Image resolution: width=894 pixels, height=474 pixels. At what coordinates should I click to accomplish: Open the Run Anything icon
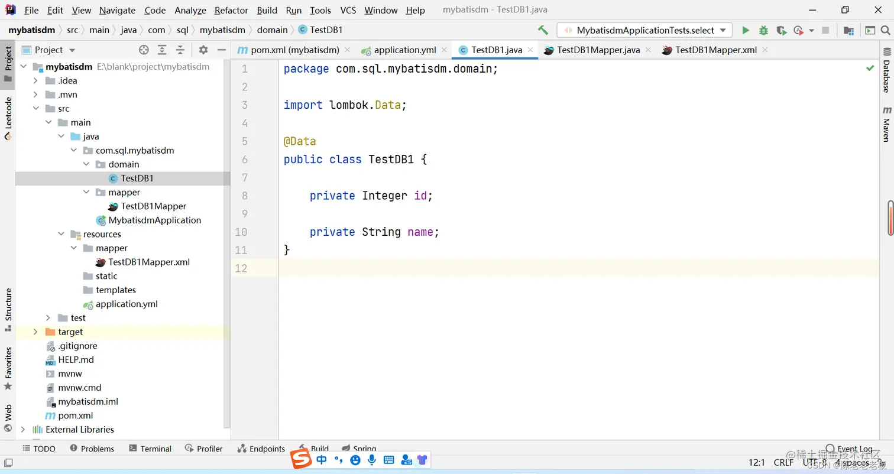(870, 30)
